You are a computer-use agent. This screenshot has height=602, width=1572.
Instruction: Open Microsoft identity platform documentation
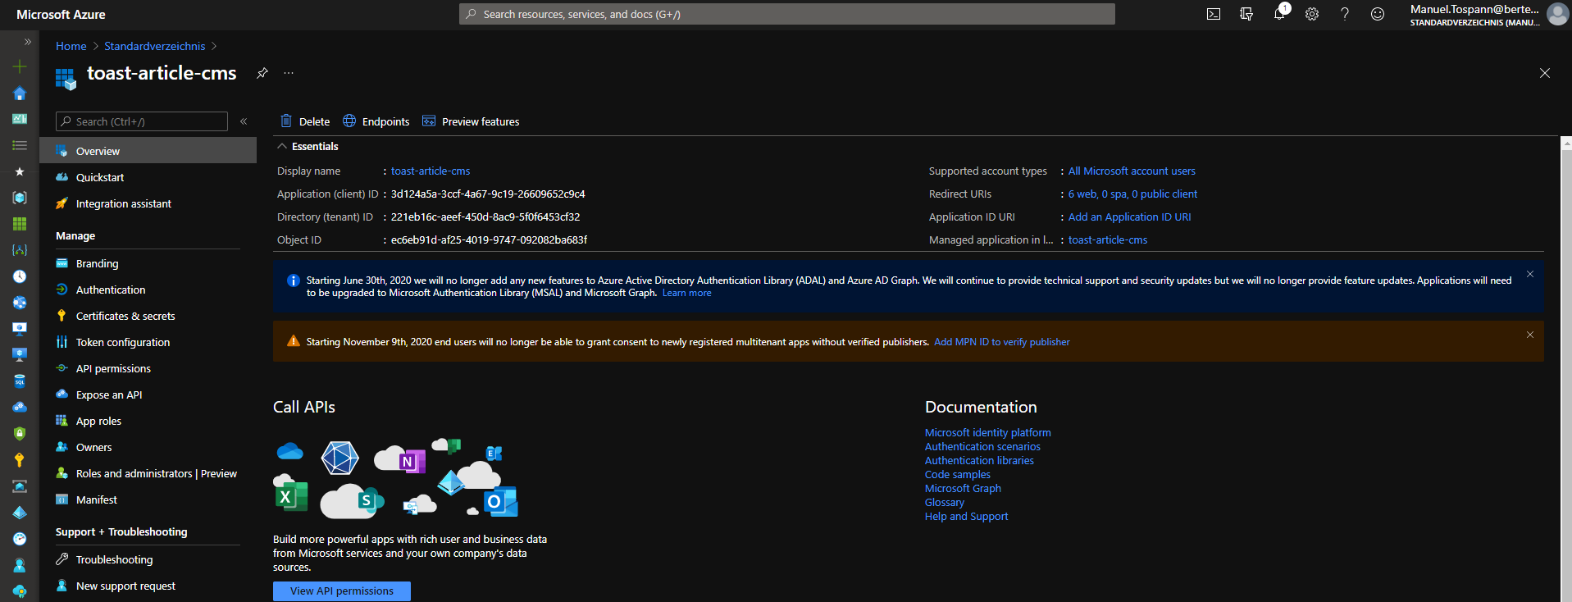coord(987,432)
